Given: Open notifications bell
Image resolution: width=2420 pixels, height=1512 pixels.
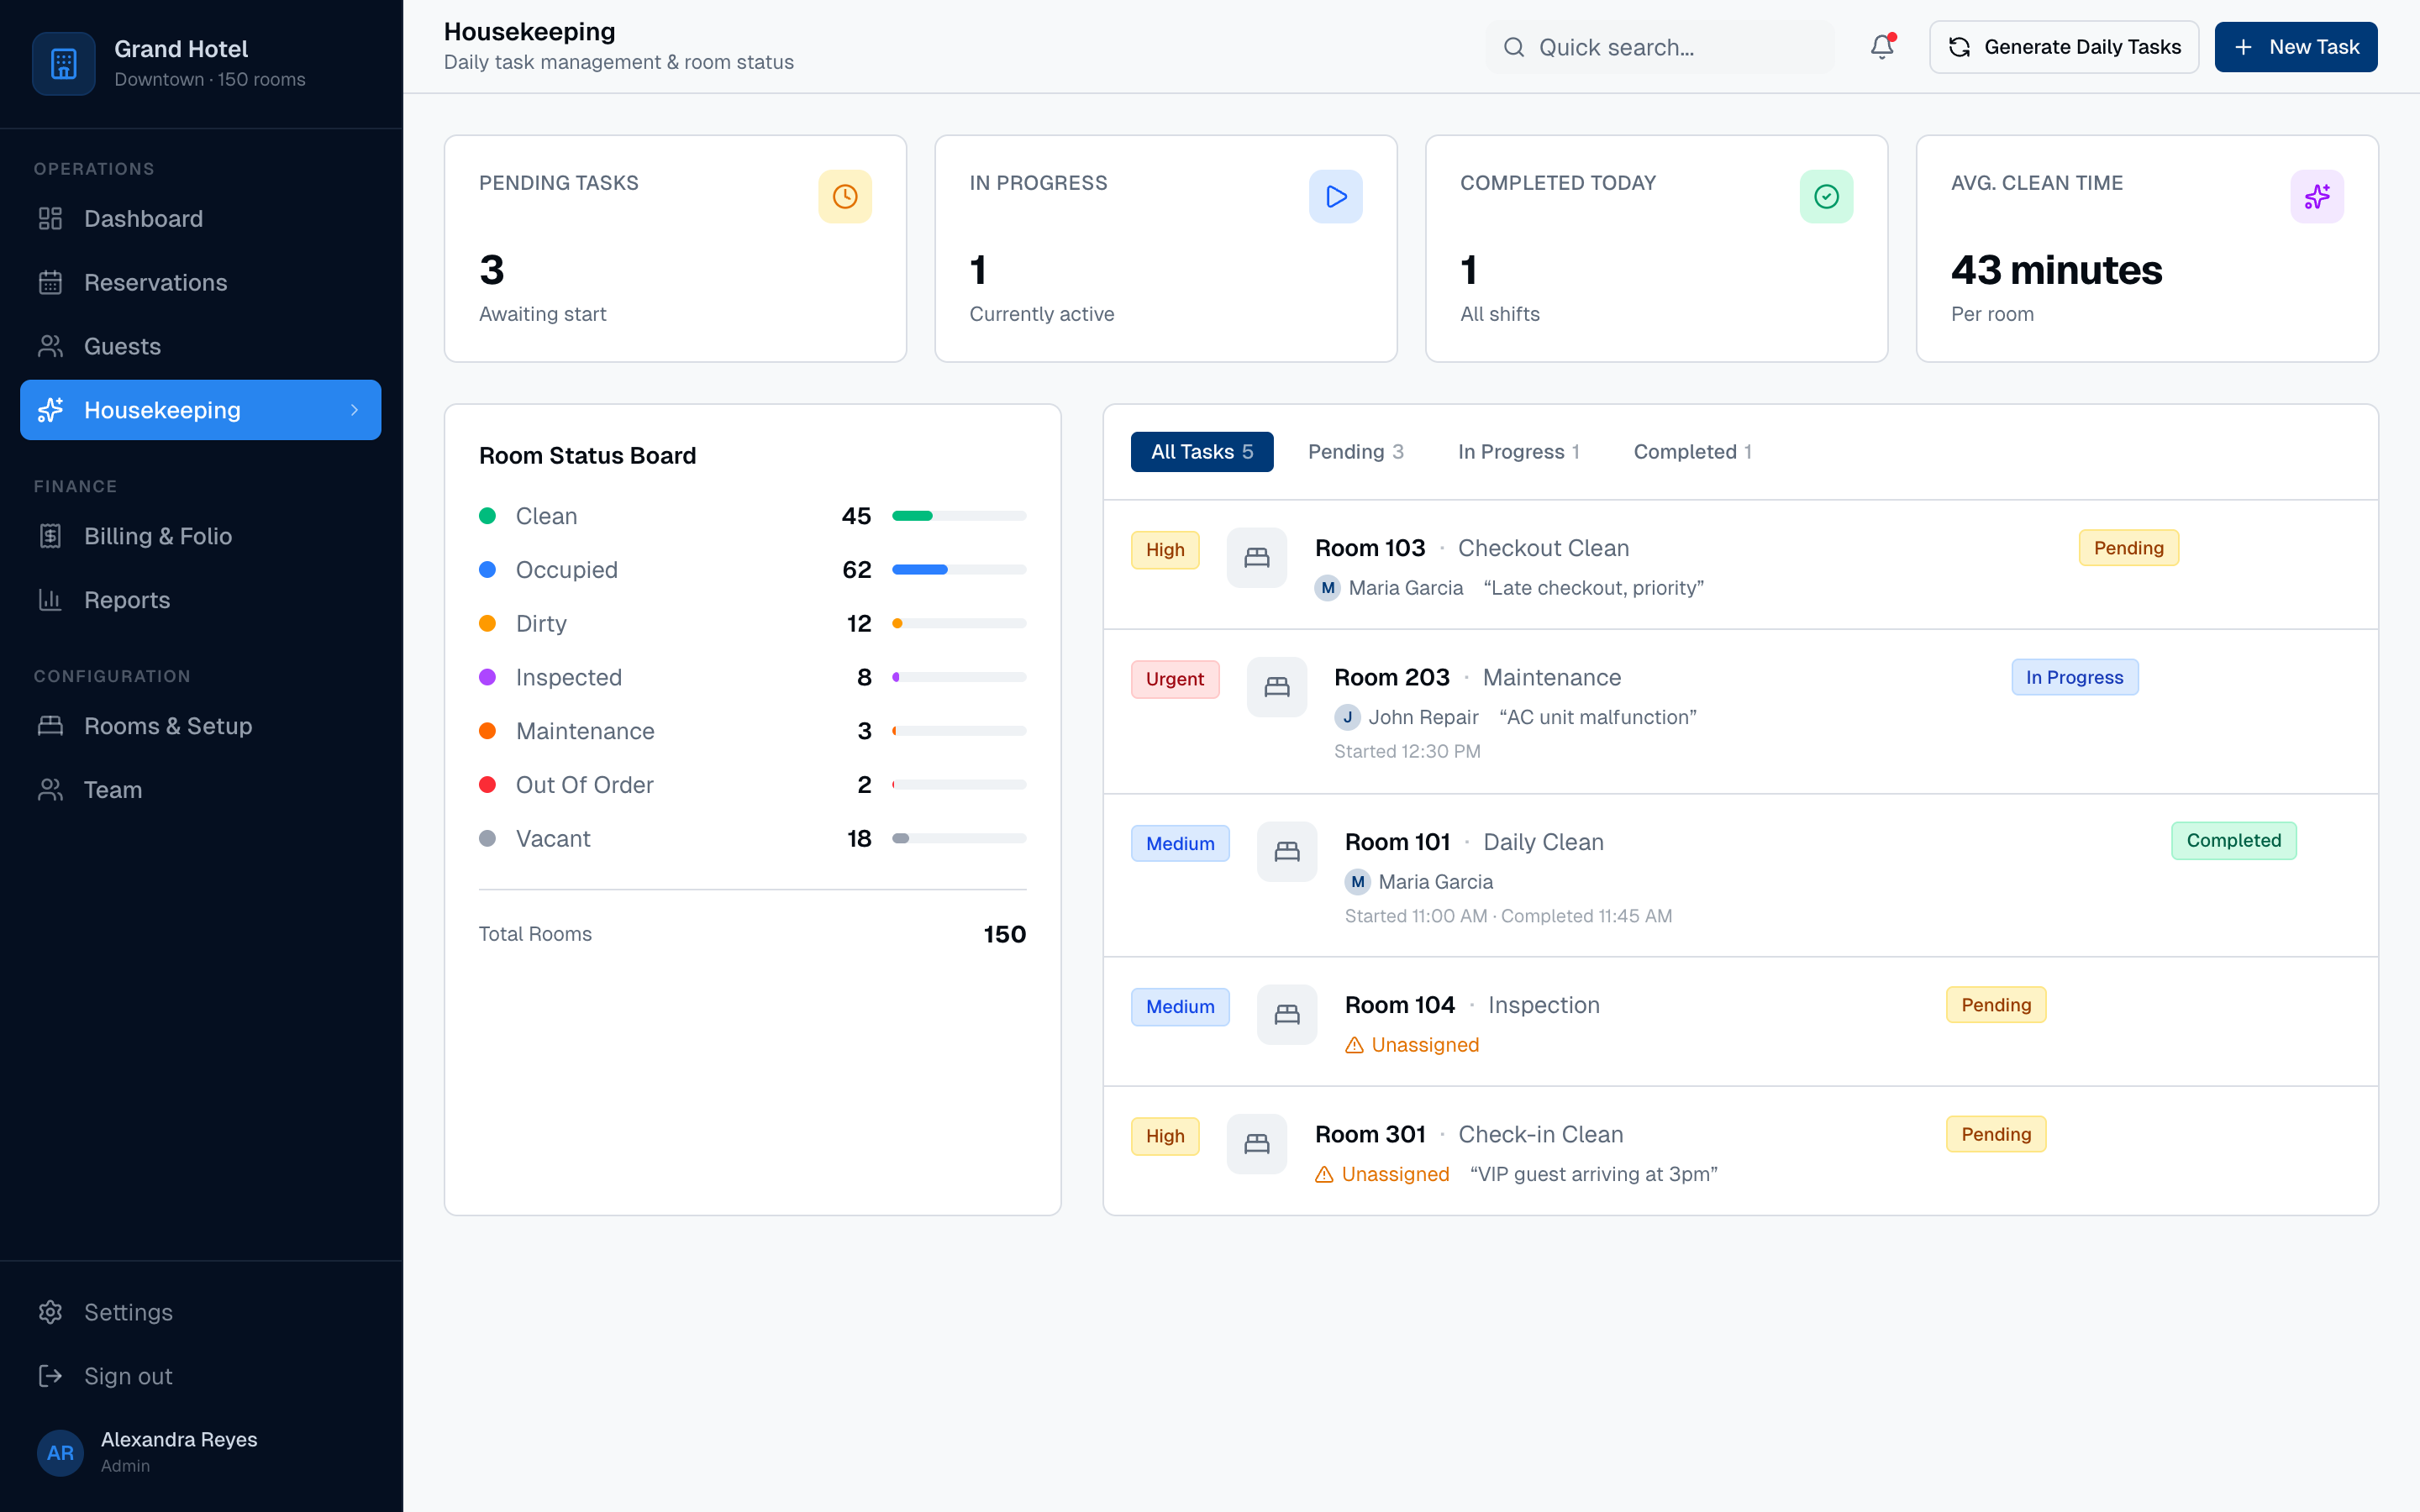Looking at the screenshot, I should coord(1882,47).
